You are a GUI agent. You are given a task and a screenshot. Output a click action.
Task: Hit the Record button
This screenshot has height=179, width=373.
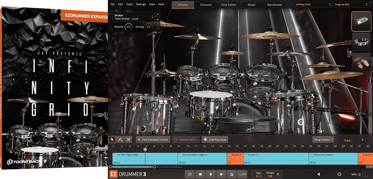[221, 174]
